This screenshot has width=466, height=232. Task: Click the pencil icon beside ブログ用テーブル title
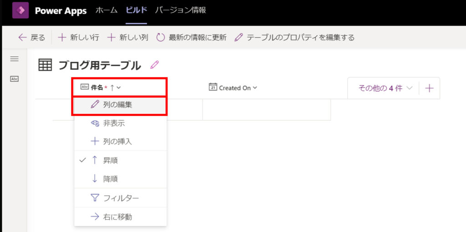point(154,65)
